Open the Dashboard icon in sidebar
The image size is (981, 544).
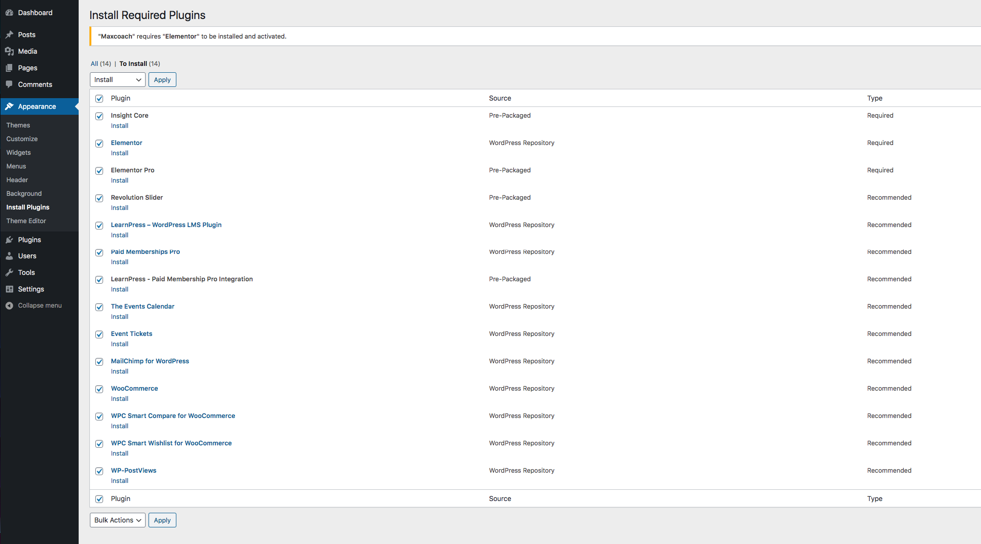coord(9,13)
